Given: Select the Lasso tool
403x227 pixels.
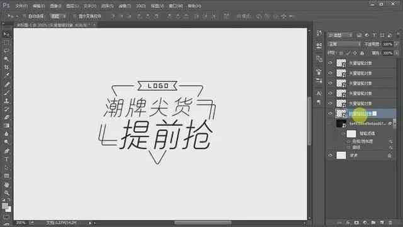Looking at the screenshot, I should tap(6, 50).
